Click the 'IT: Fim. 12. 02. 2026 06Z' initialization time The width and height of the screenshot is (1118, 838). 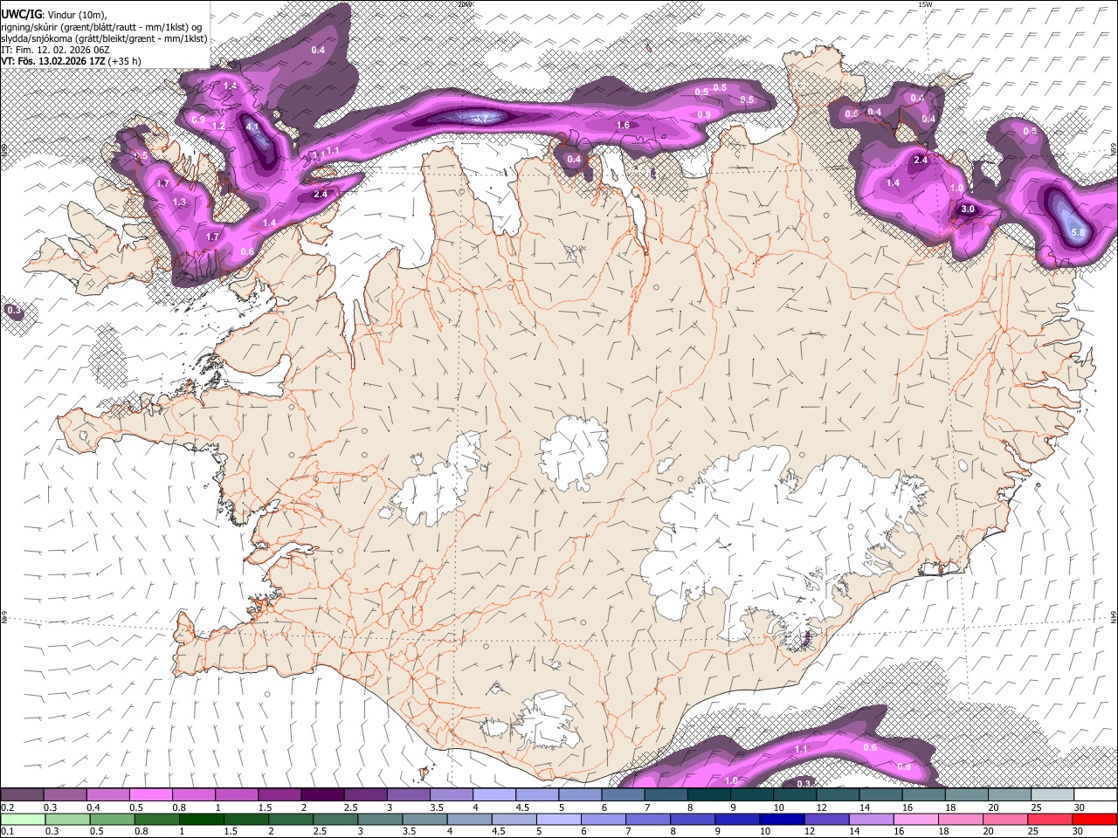click(55, 50)
